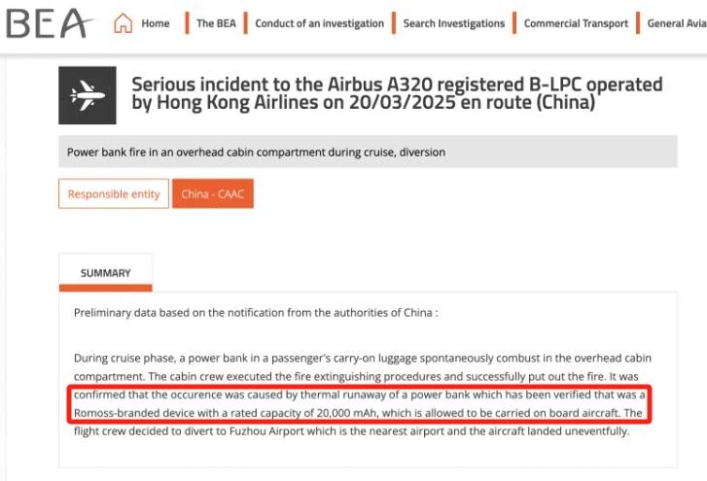Click the Preliminary data notification line
This screenshot has height=481, width=707.
coord(256,313)
